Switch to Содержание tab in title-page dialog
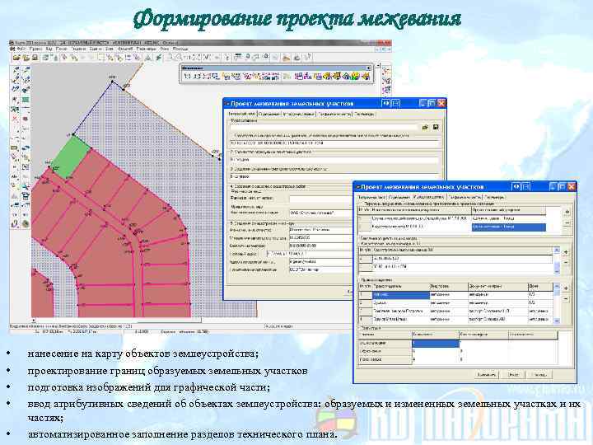This screenshot has width=593, height=445. 269,114
